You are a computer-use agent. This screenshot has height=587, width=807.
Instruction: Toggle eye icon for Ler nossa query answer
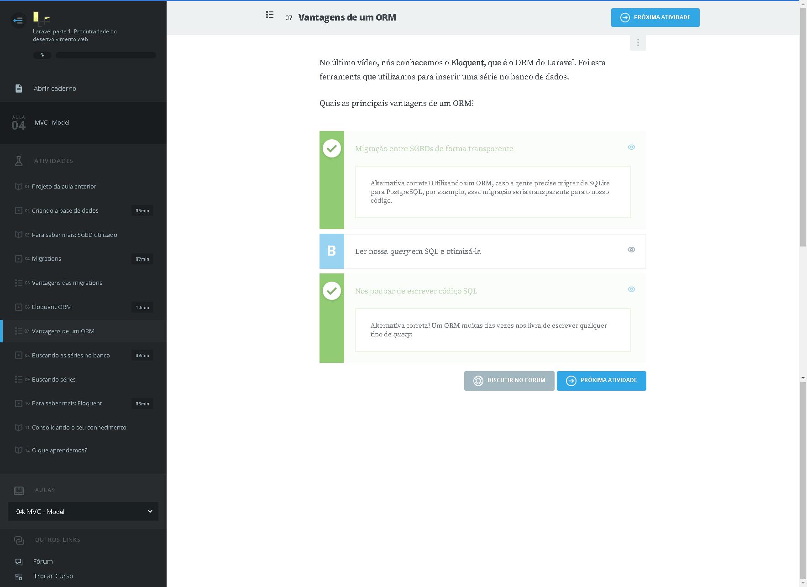pyautogui.click(x=631, y=250)
